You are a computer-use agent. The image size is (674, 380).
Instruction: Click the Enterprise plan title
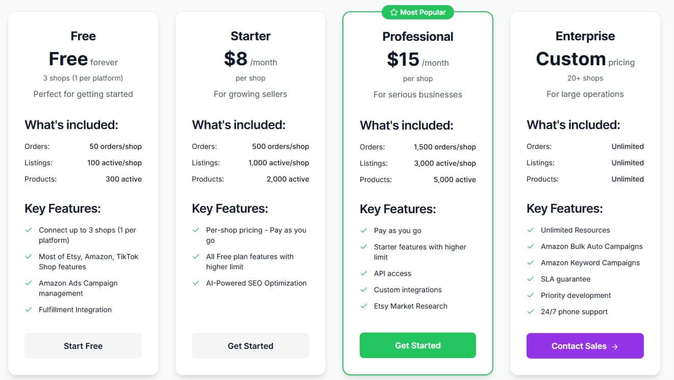(x=585, y=36)
